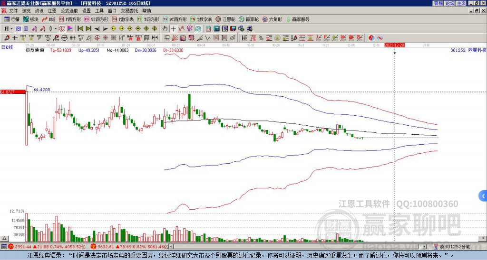Open the candlestick style dropdown arrow
The width and height of the screenshot is (487, 260).
pos(56,28)
